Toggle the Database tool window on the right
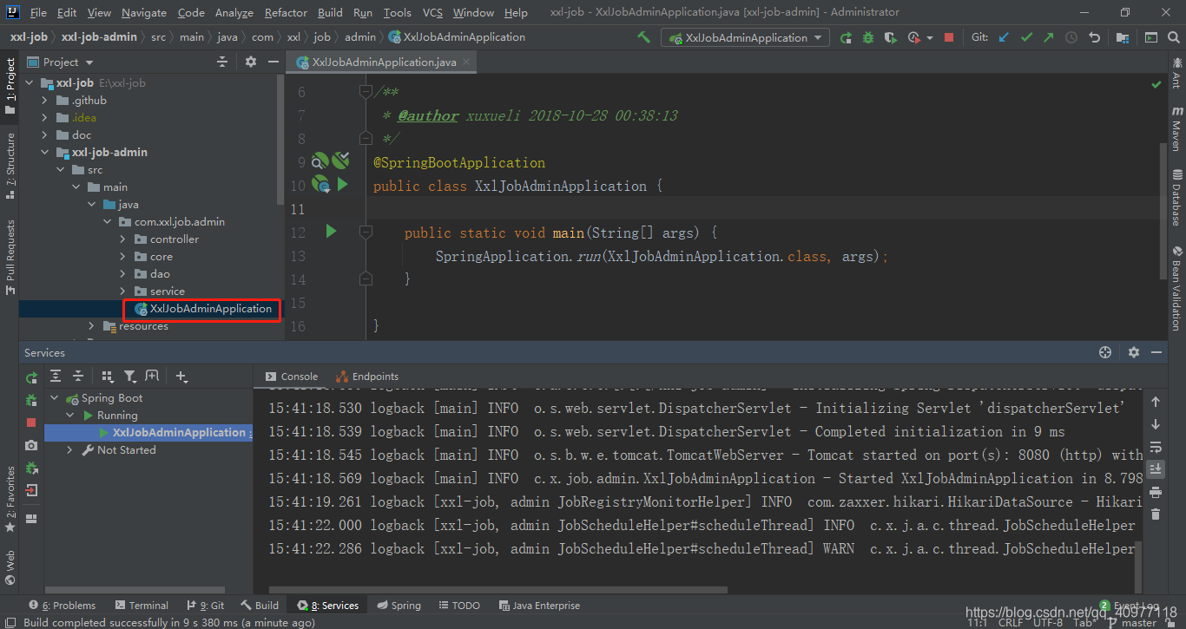Image resolution: width=1186 pixels, height=629 pixels. click(x=1176, y=197)
